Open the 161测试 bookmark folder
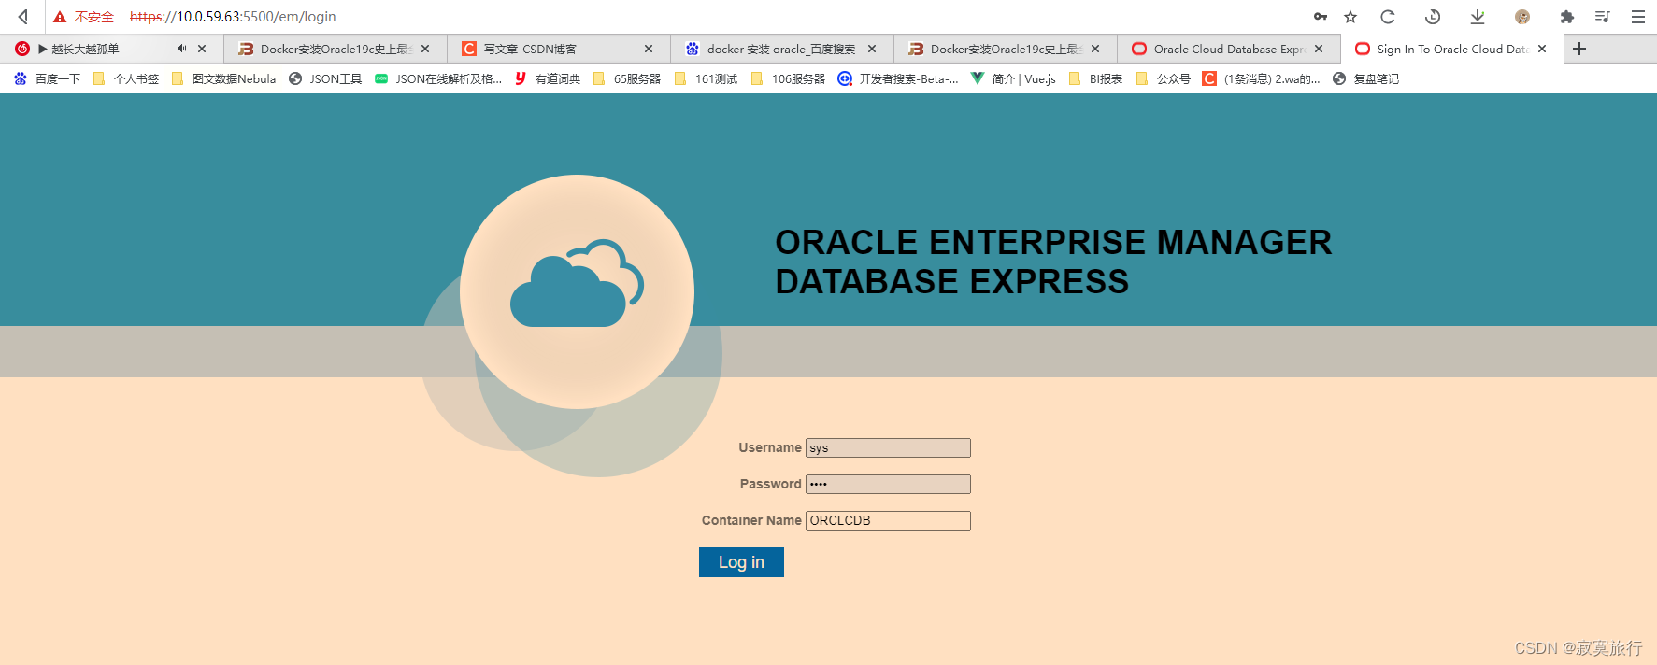 click(706, 78)
